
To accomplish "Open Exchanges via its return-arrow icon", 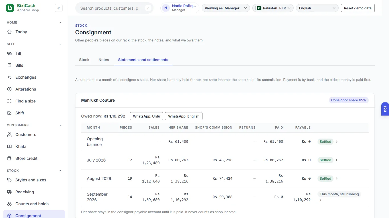I will tap(9, 77).
